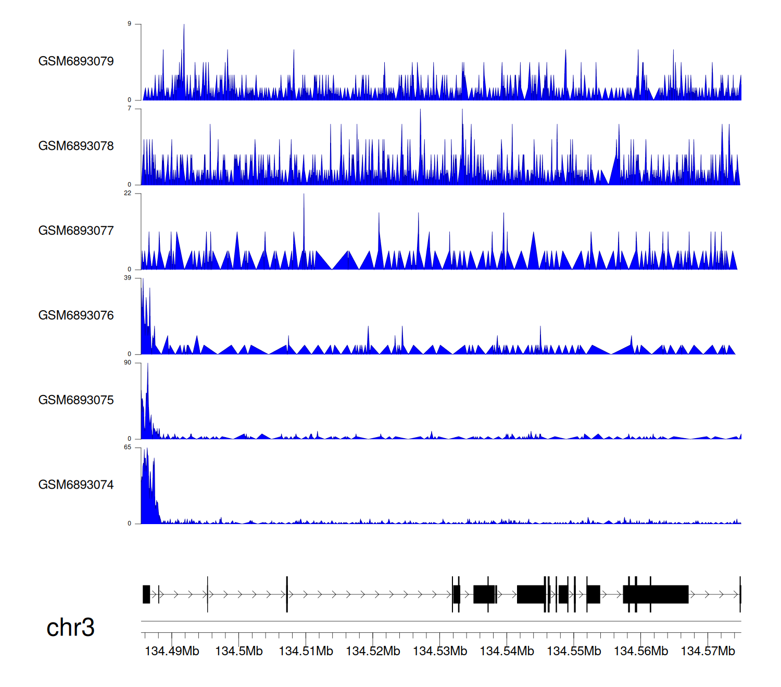Click the y-axis maximum value 39

128,278
